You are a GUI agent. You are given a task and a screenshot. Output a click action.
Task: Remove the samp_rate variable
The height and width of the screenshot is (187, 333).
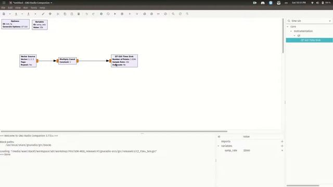(282, 151)
